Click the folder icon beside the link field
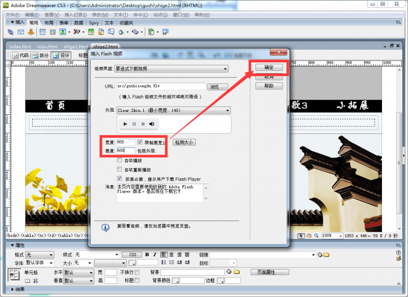Image resolution: width=408 pixels, height=297 pixels. (326, 255)
